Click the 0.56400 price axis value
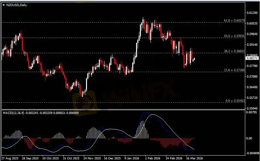 pos(252,87)
